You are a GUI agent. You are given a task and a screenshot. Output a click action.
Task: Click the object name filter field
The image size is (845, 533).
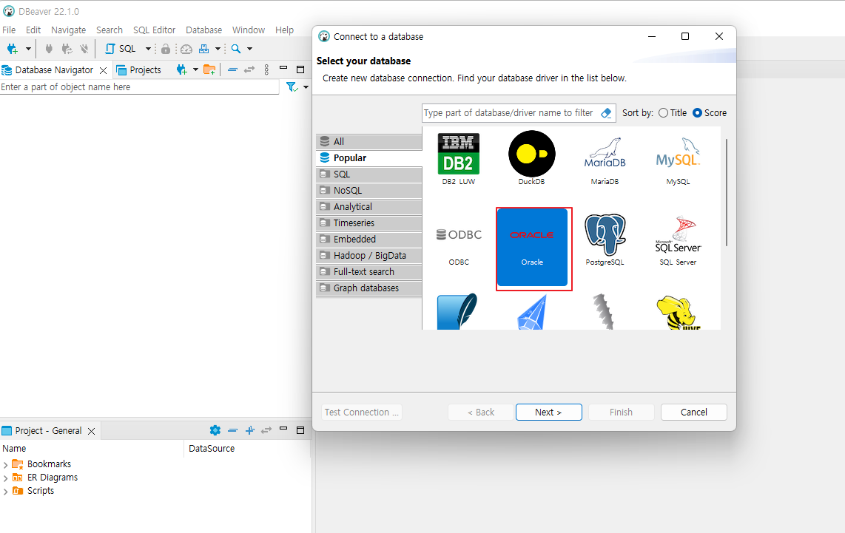click(x=140, y=87)
